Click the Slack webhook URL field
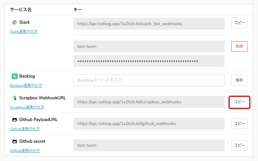This screenshot has height=161, width=258. [x=149, y=24]
